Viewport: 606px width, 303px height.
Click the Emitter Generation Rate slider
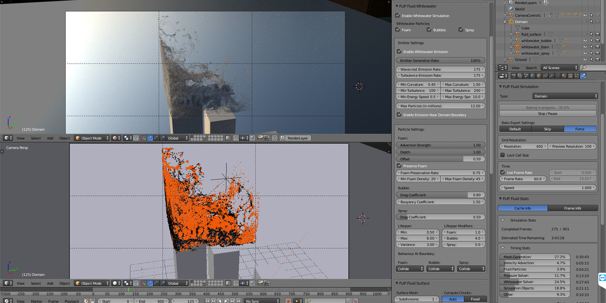click(440, 60)
